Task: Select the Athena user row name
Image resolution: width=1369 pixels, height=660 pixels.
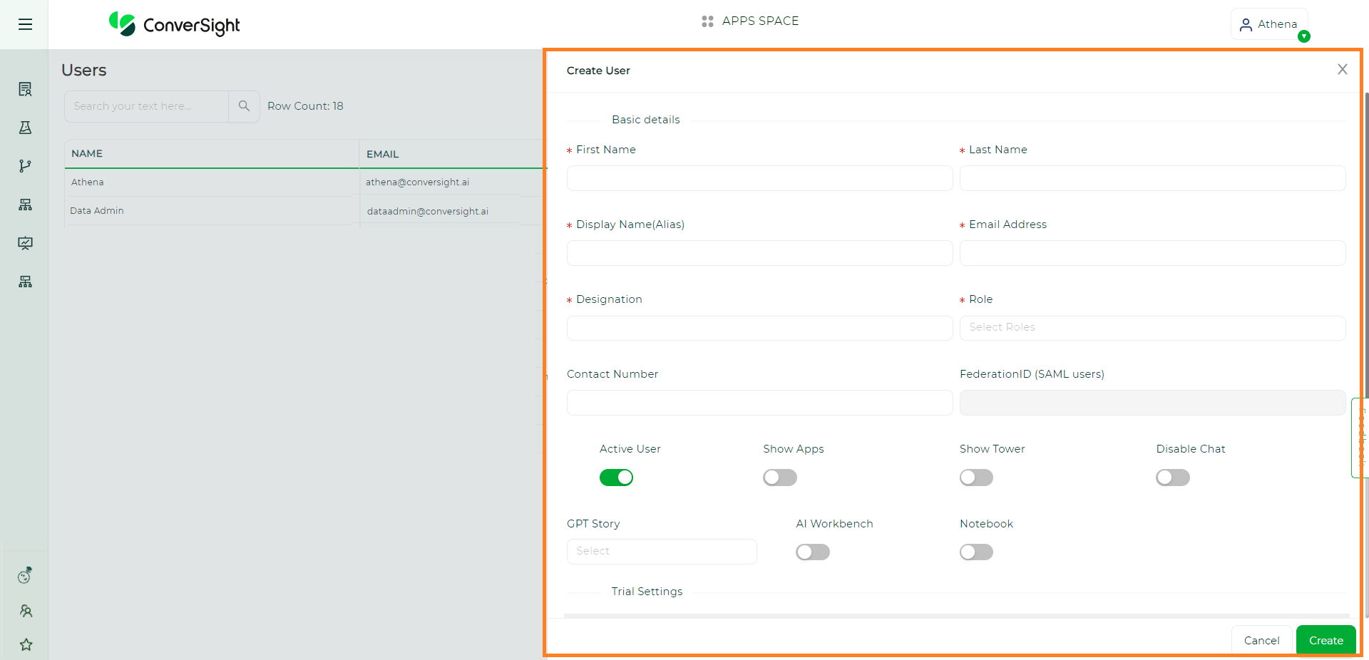Action: [x=88, y=182]
